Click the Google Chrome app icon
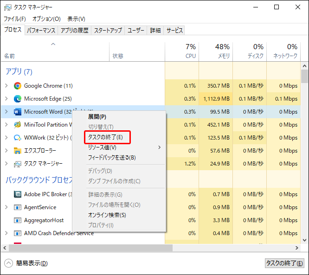Viewport: 309px width, 275px height. [18, 86]
